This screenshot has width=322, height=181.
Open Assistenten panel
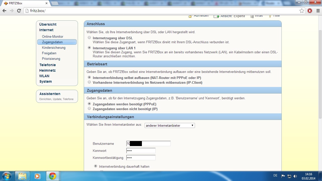point(50,94)
